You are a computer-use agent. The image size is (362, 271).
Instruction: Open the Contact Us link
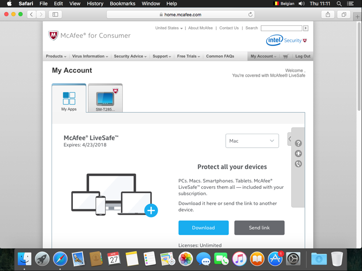pos(229,28)
